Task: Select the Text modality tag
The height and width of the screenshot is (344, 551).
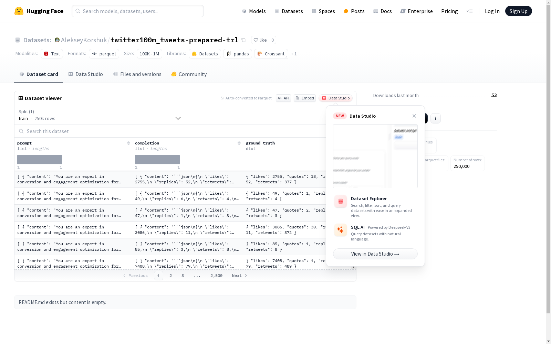Action: (x=52, y=54)
